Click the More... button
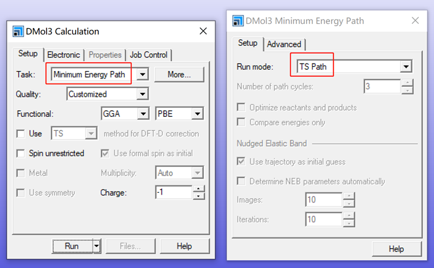The width and height of the screenshot is (434, 268). click(179, 75)
